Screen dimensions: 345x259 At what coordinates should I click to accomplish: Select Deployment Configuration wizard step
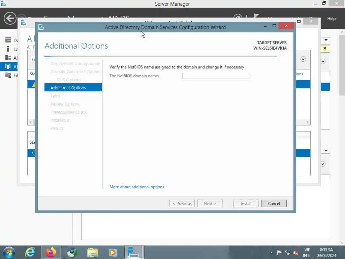75,63
